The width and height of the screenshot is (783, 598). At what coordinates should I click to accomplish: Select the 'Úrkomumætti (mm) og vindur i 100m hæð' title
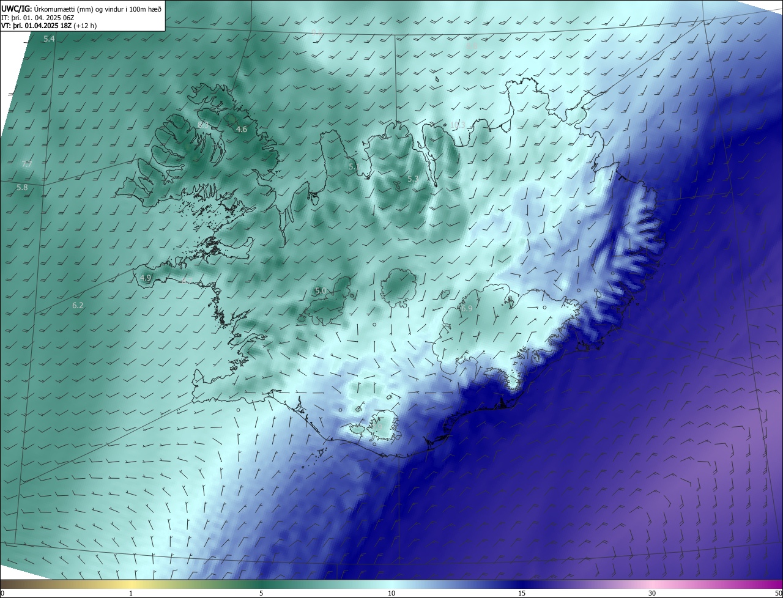click(x=98, y=9)
